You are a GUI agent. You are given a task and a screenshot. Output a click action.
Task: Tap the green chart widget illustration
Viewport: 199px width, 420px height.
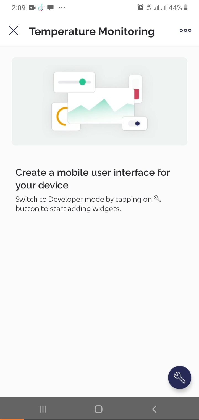[x=101, y=106]
